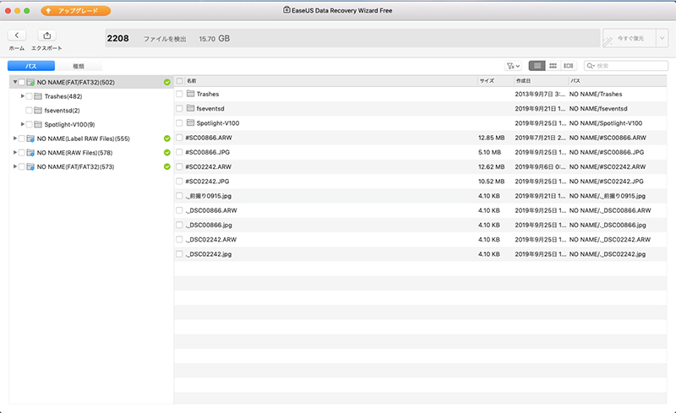Expand NO NAME(RAW Files)(578) node

15,153
